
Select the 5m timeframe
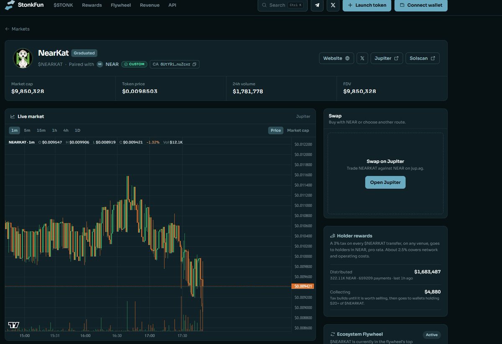click(x=27, y=131)
